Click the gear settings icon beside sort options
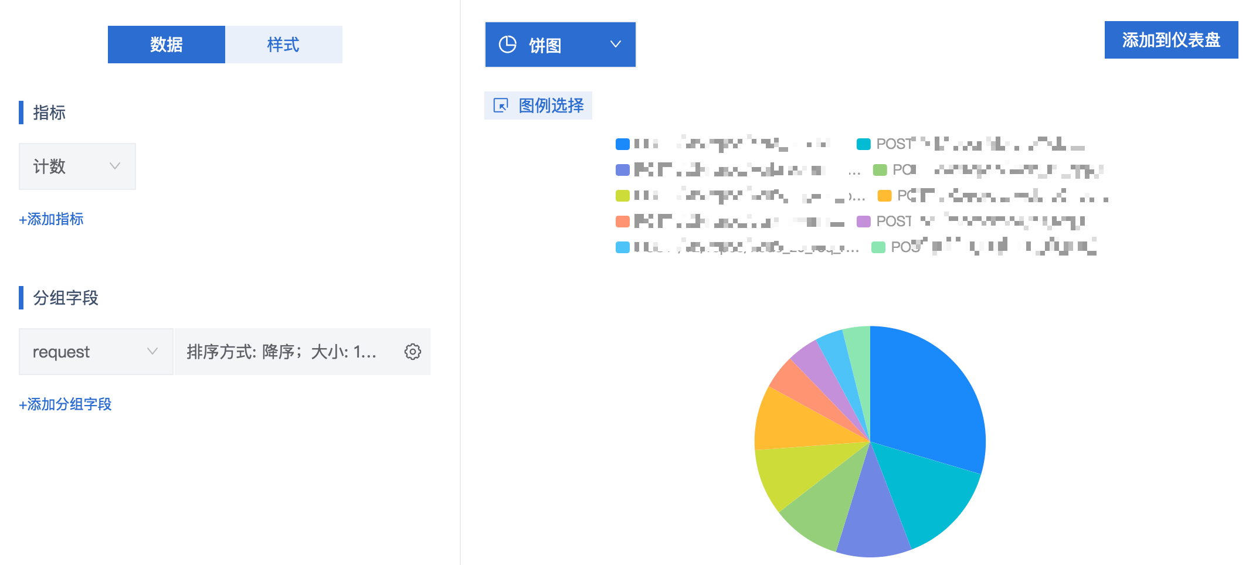The height and width of the screenshot is (565, 1249). click(x=413, y=352)
